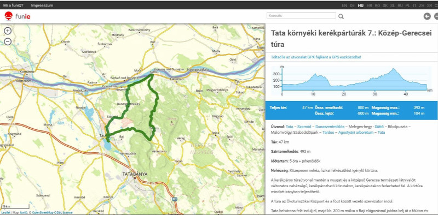Switch language to DE
This screenshot has height=215, width=438.
tap(352, 5)
